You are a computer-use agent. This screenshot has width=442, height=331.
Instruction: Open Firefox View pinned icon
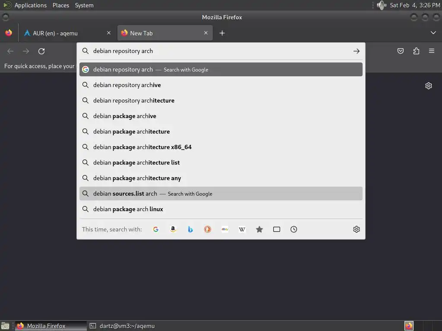9,33
